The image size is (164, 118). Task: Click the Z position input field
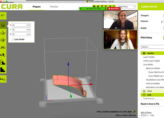21,34
